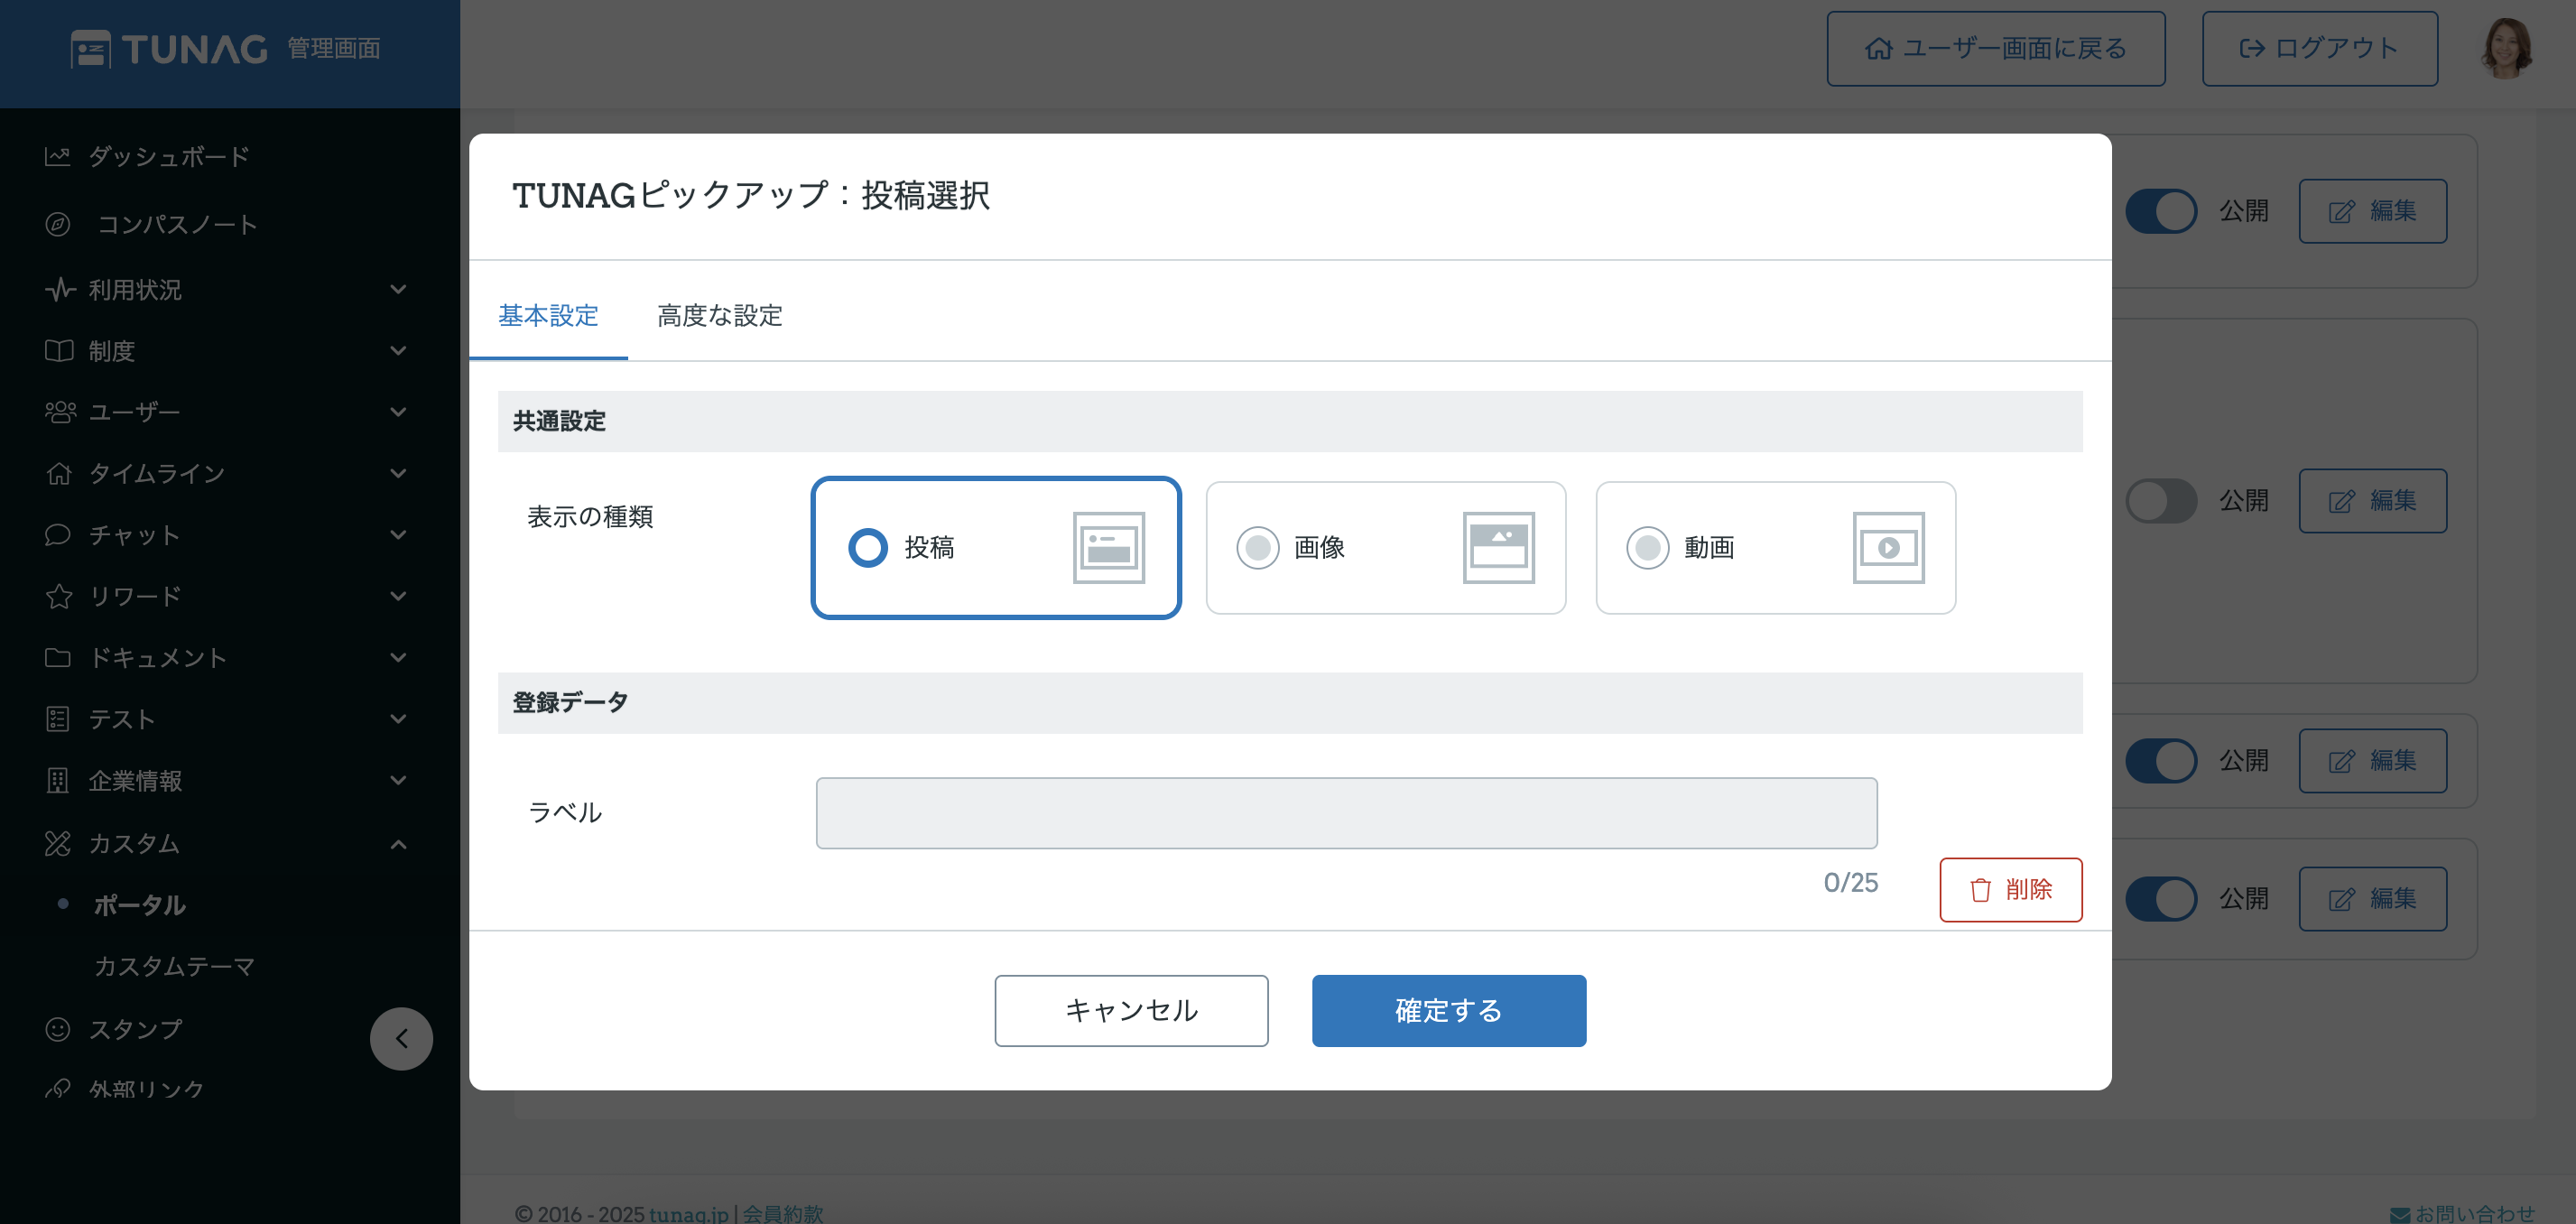Click the スタンプ smiley icon
Screen dimensions: 2576x1224
[58, 1029]
